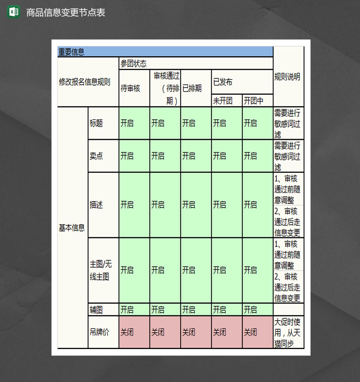Select the 基本信息 category cell

pyautogui.click(x=71, y=228)
